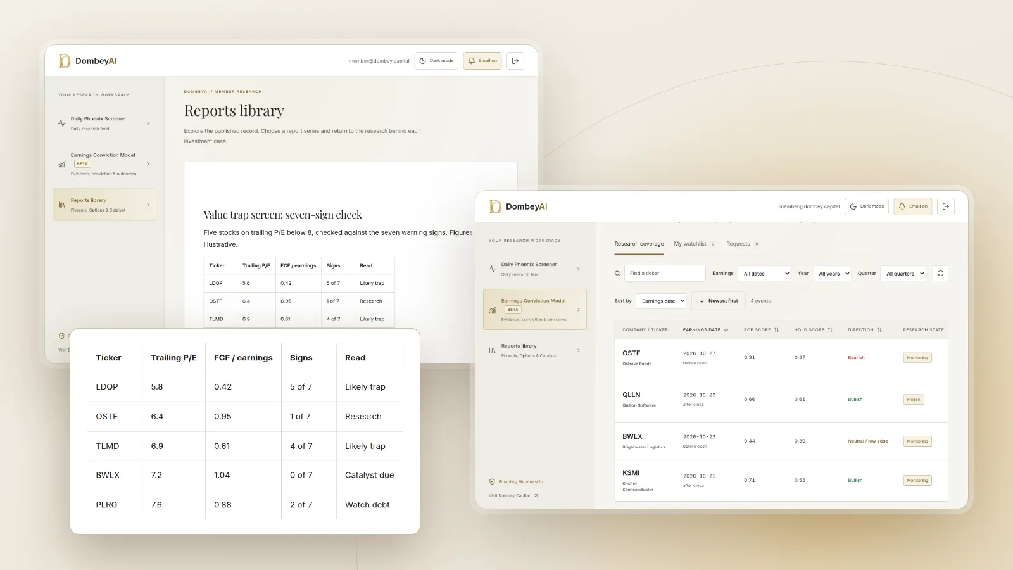
Task: Click the DombeyAI logo in the Earnings Conviction window
Action: [x=518, y=206]
